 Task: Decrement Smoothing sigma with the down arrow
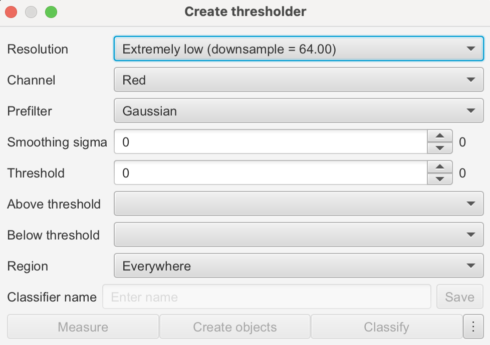[x=439, y=147]
